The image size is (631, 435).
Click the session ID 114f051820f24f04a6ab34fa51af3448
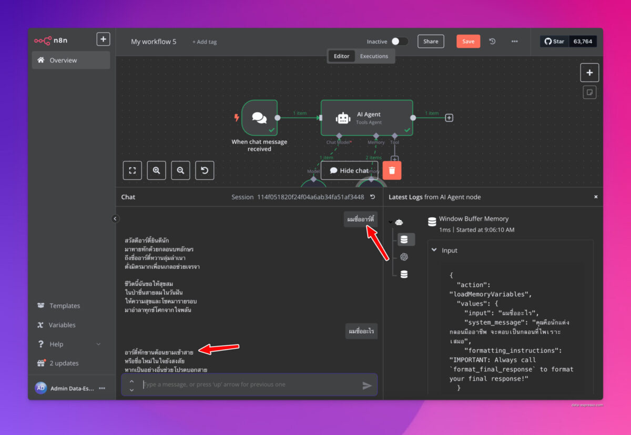click(x=310, y=197)
